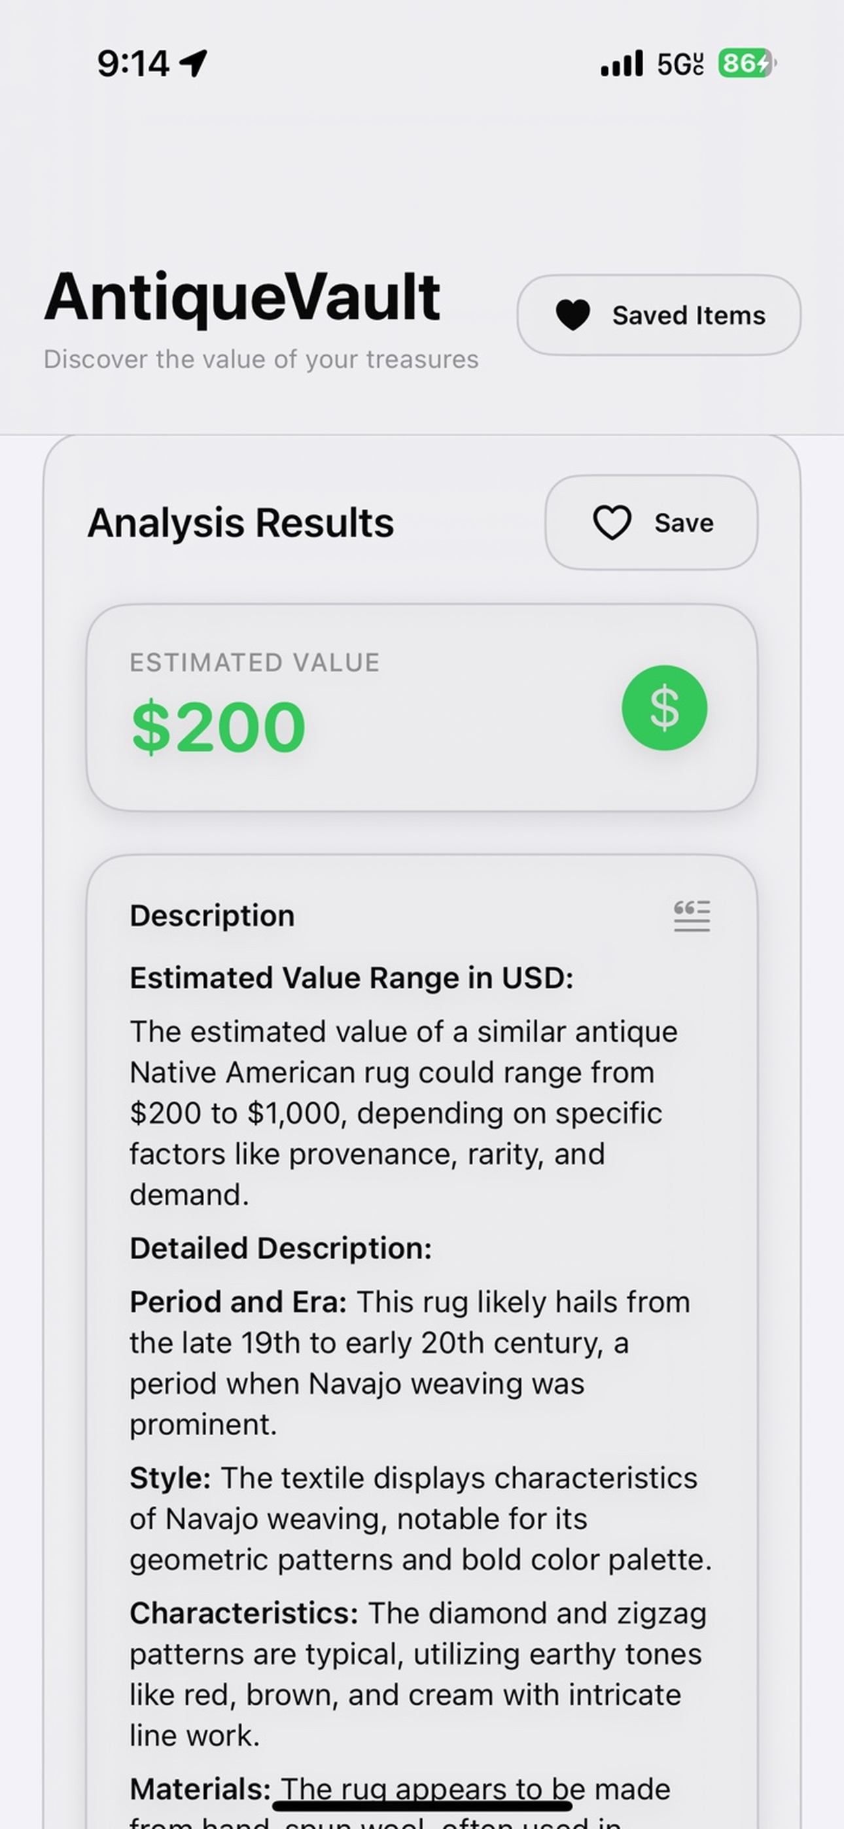Tap the 5G network indicator
This screenshot has height=1829, width=844.
point(680,64)
